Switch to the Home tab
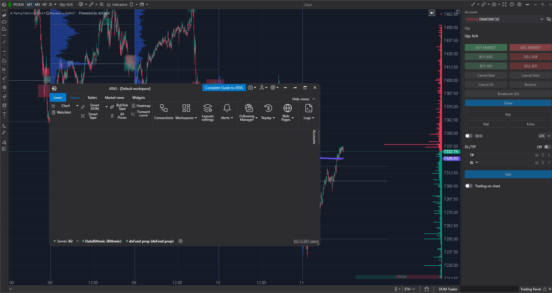Screen dimensions: 552x293 pyautogui.click(x=75, y=98)
